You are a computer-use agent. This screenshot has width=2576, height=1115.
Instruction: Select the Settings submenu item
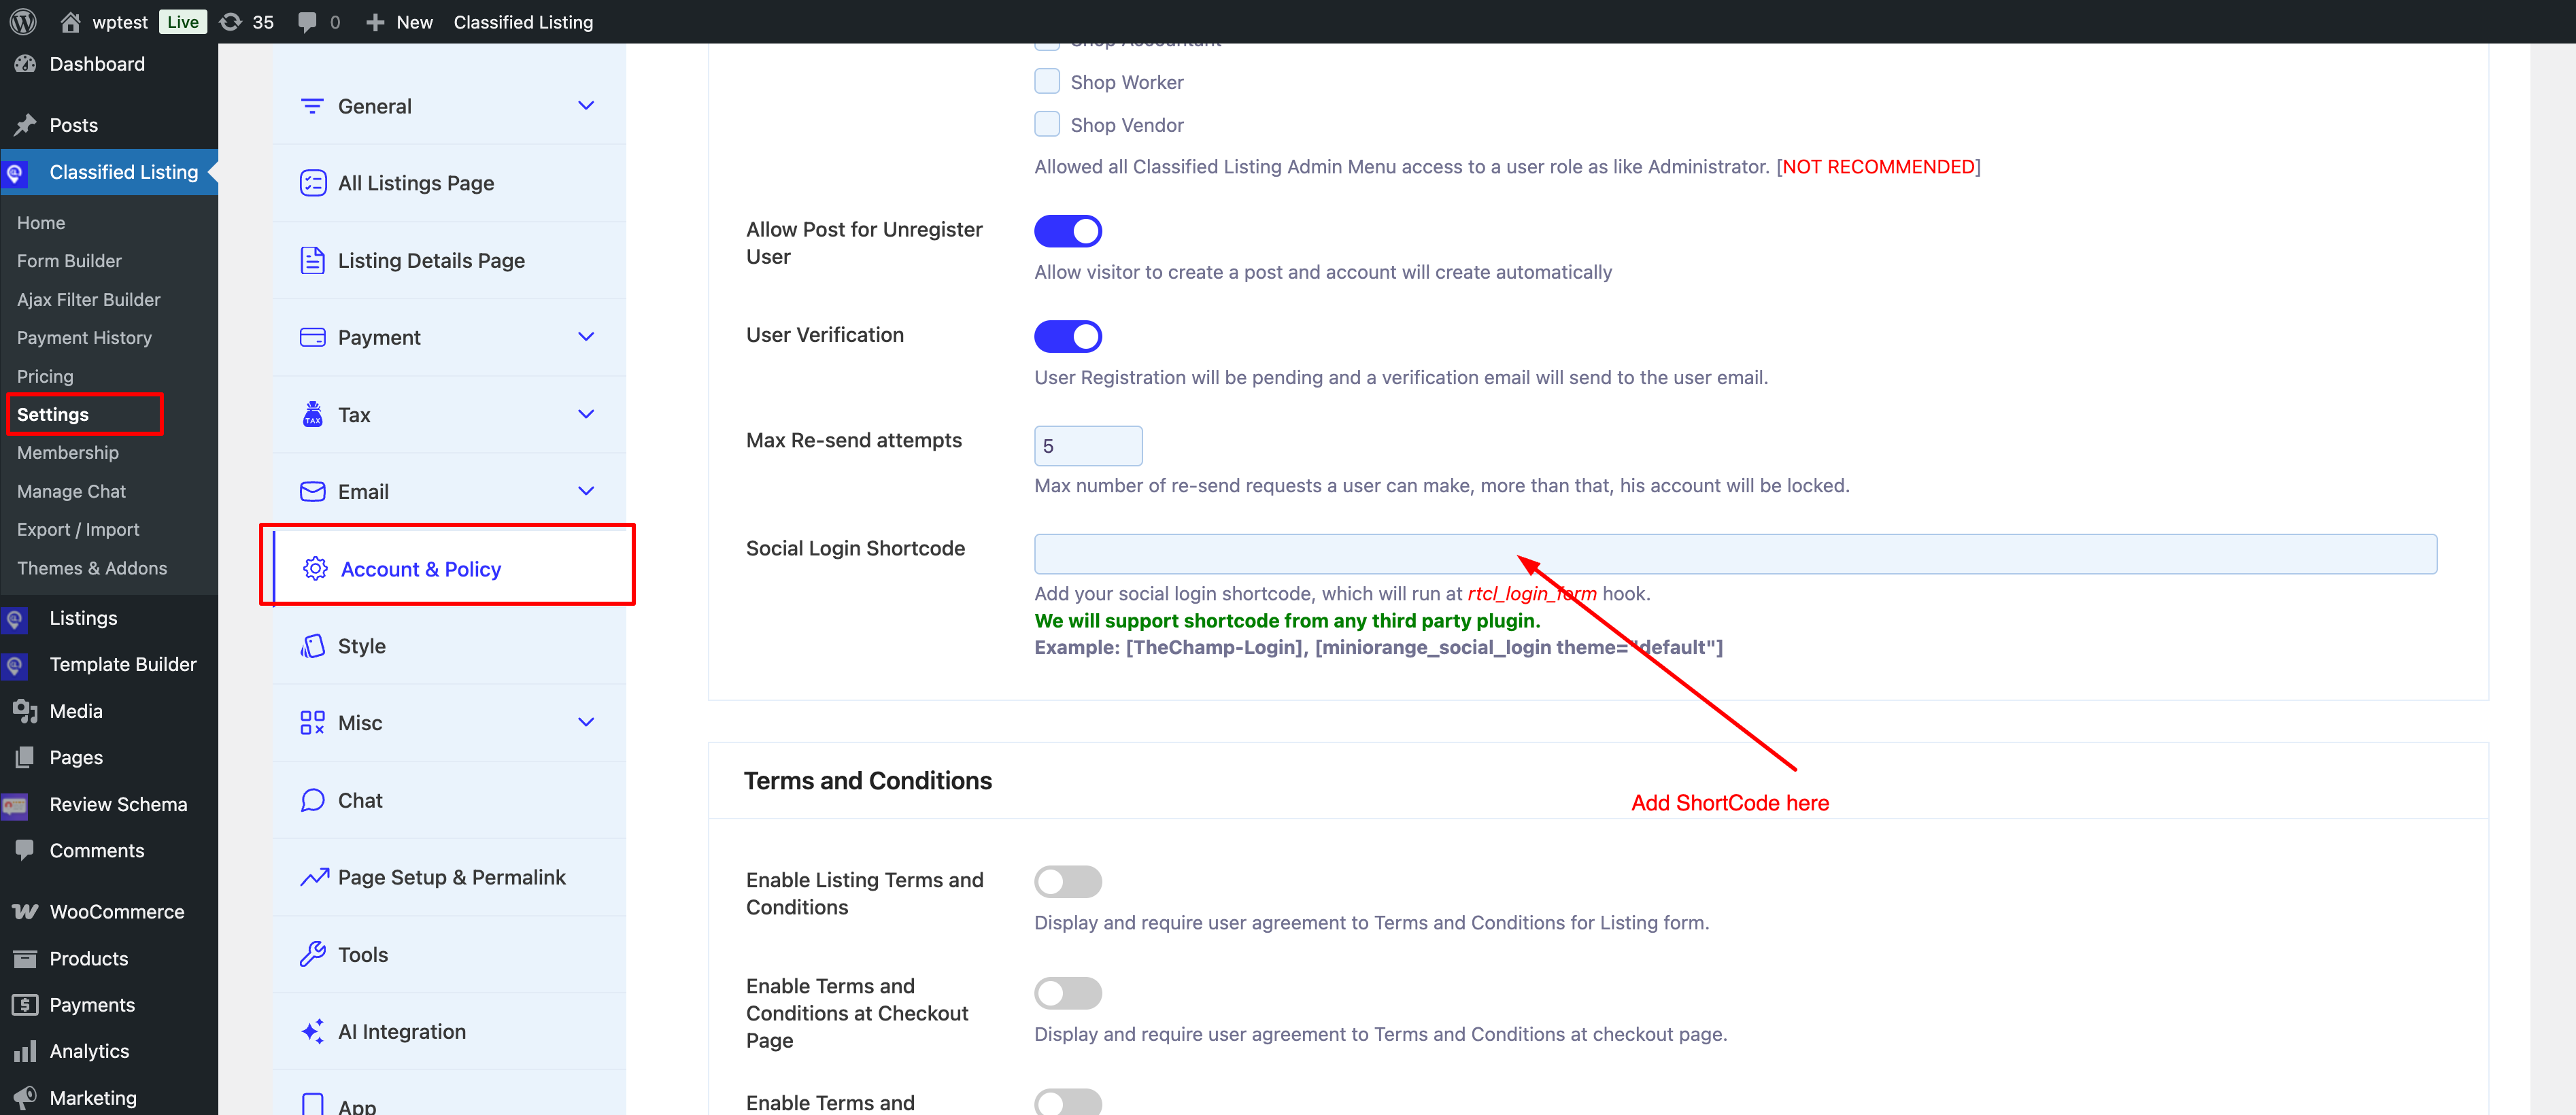tap(53, 414)
